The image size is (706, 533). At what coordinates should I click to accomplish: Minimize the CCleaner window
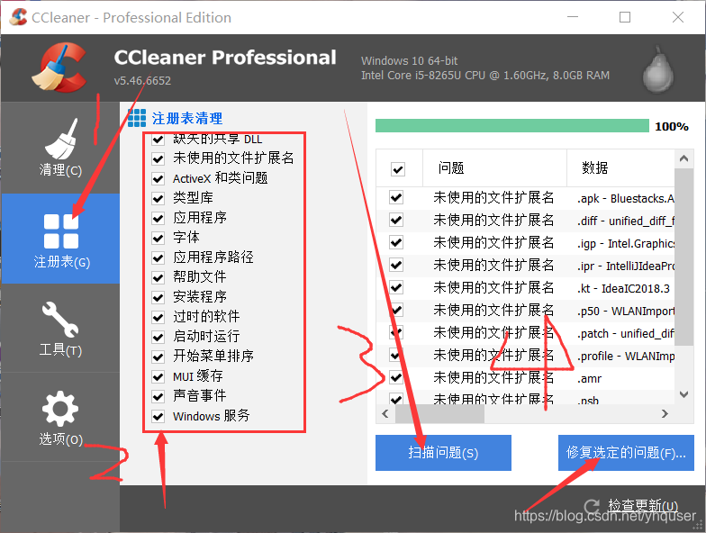coord(573,17)
